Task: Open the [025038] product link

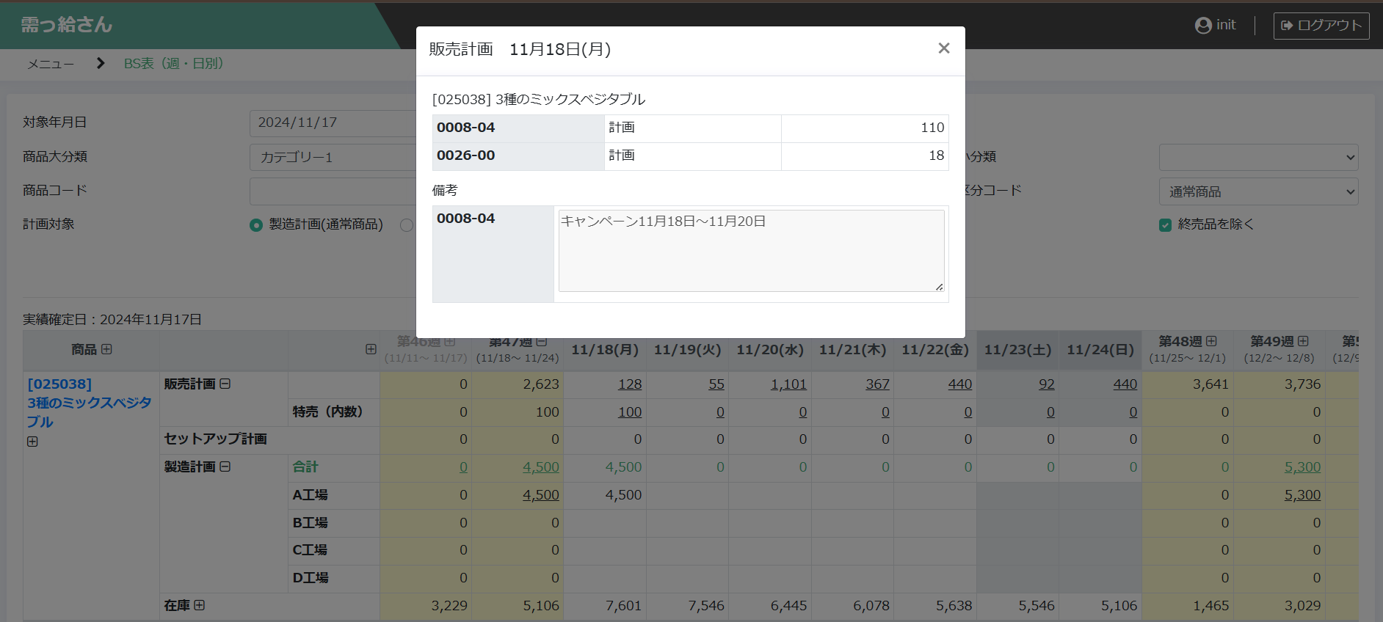Action: [59, 384]
